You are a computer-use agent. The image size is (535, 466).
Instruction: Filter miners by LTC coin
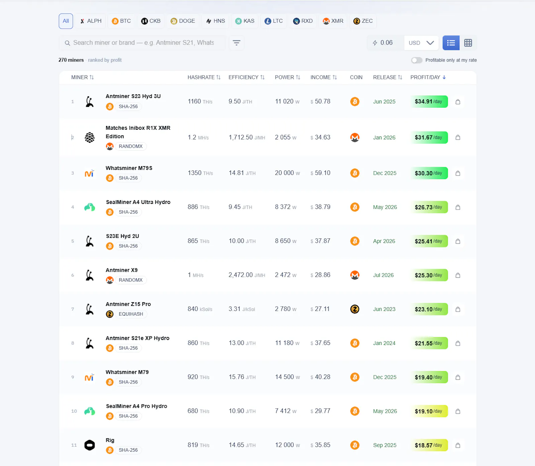[274, 21]
